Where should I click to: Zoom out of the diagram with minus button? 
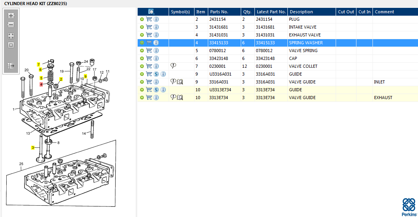tap(11, 25)
